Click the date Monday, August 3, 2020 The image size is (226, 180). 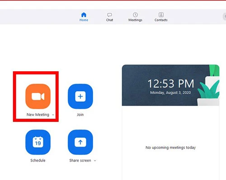point(170,92)
